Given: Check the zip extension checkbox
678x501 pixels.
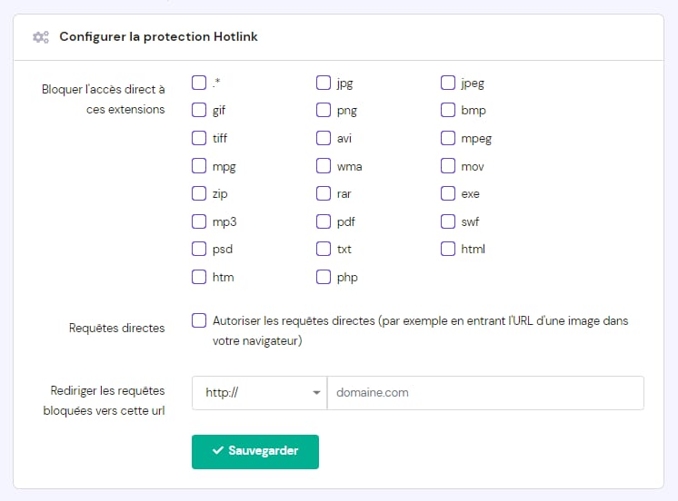Looking at the screenshot, I should 199,193.
